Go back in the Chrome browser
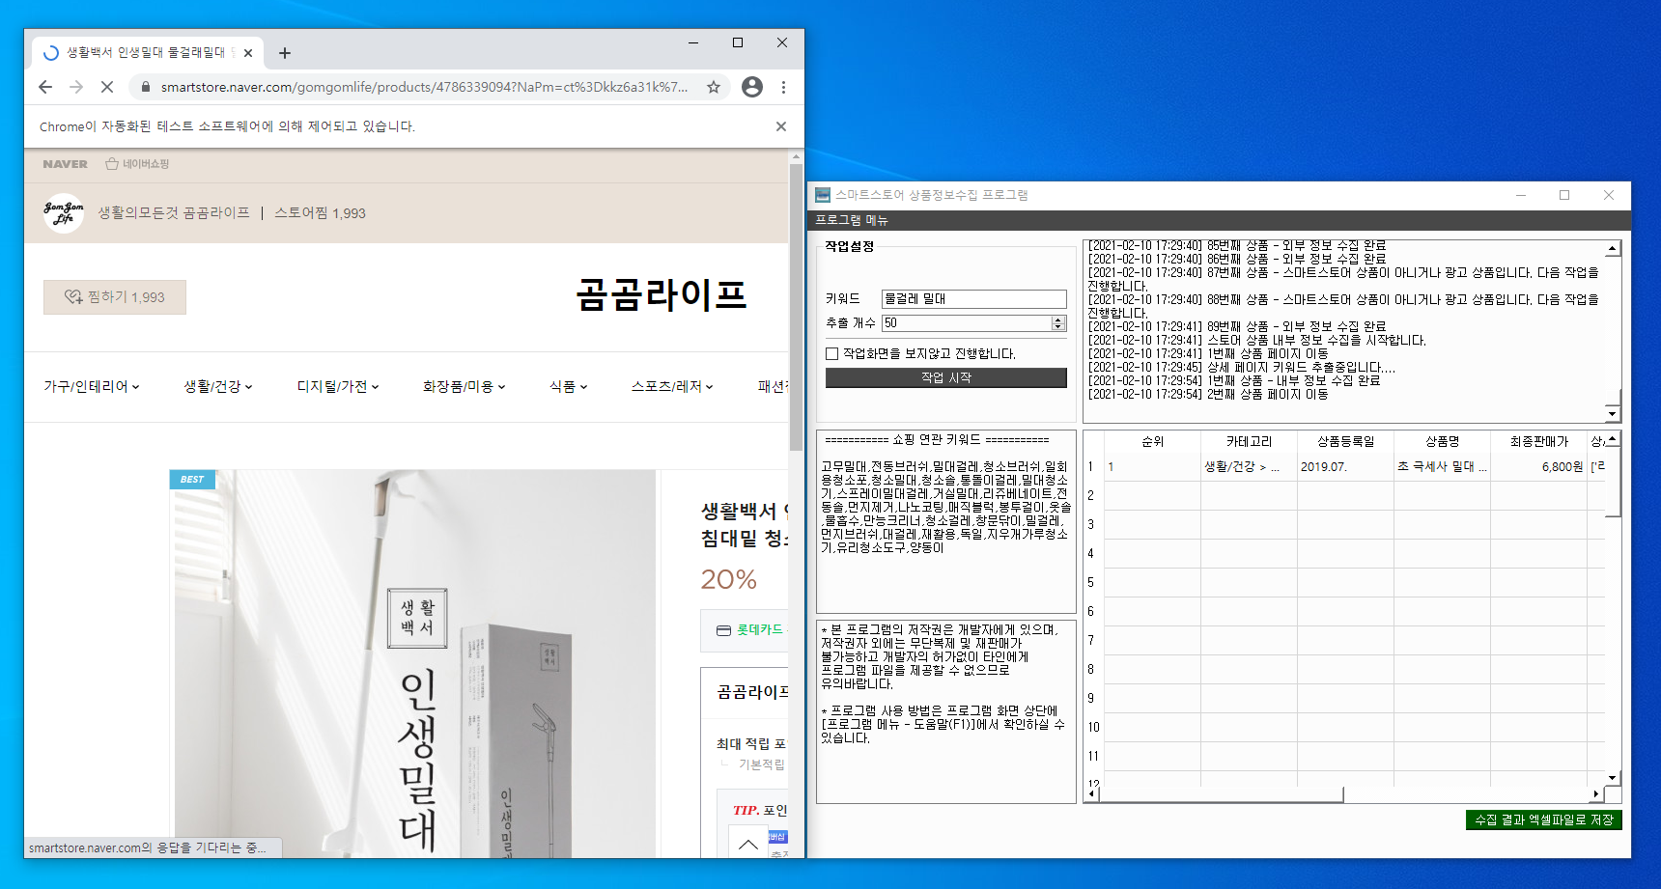 (45, 87)
